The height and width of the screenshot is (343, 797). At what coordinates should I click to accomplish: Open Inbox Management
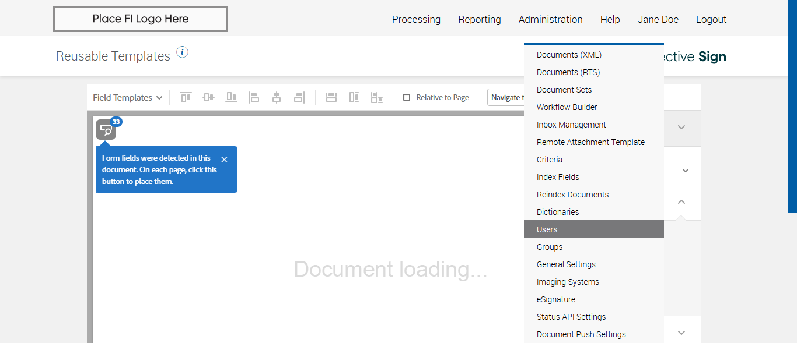pos(594,125)
